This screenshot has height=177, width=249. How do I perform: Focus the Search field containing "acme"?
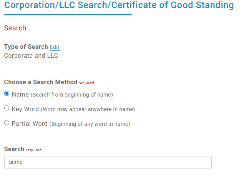click(x=108, y=162)
